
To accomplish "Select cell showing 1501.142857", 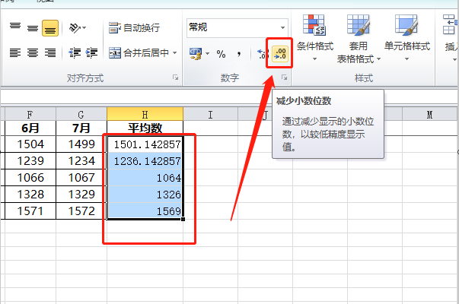I will tap(145, 144).
